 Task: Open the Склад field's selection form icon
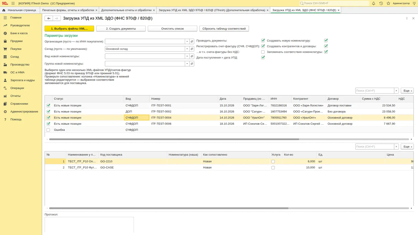click(192, 49)
